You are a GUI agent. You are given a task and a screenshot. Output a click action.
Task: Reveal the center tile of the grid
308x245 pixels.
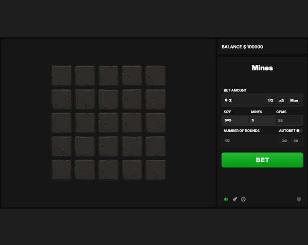[x=108, y=122]
